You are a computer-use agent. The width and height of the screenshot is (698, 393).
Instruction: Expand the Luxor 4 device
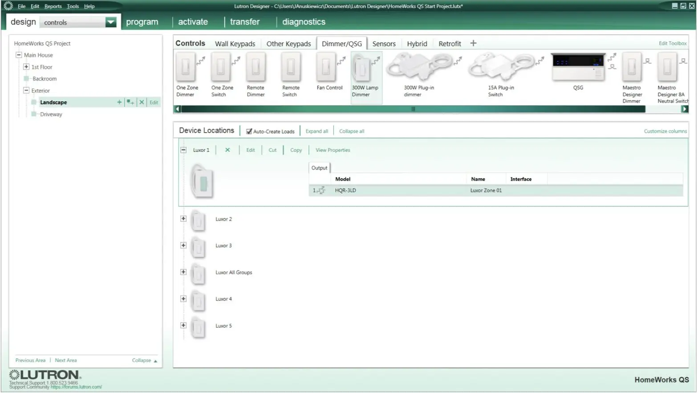click(x=183, y=299)
